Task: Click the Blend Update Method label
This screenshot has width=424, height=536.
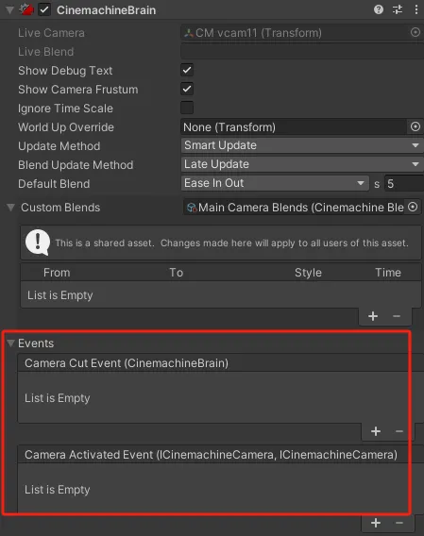Action: tap(76, 165)
